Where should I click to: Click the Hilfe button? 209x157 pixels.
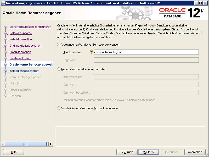click(x=14, y=152)
